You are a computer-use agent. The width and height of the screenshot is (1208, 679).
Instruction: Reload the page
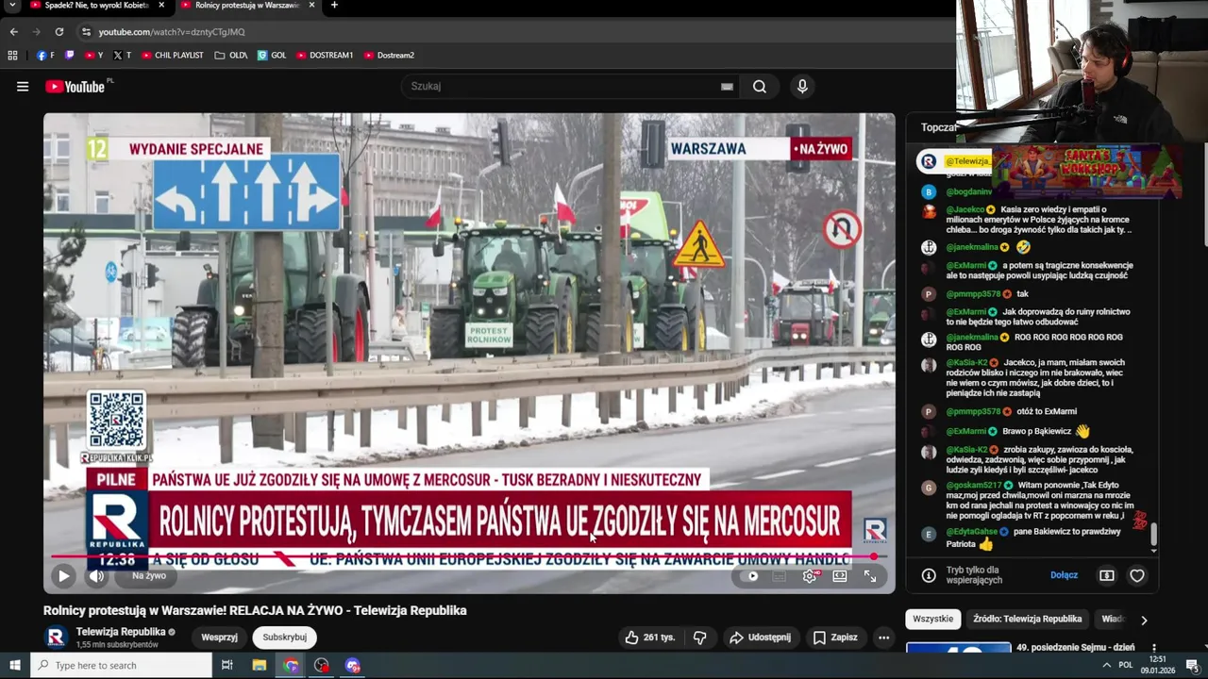pos(59,32)
